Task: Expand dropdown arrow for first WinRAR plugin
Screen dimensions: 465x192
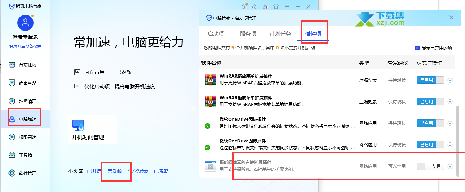Action: [x=450, y=80]
